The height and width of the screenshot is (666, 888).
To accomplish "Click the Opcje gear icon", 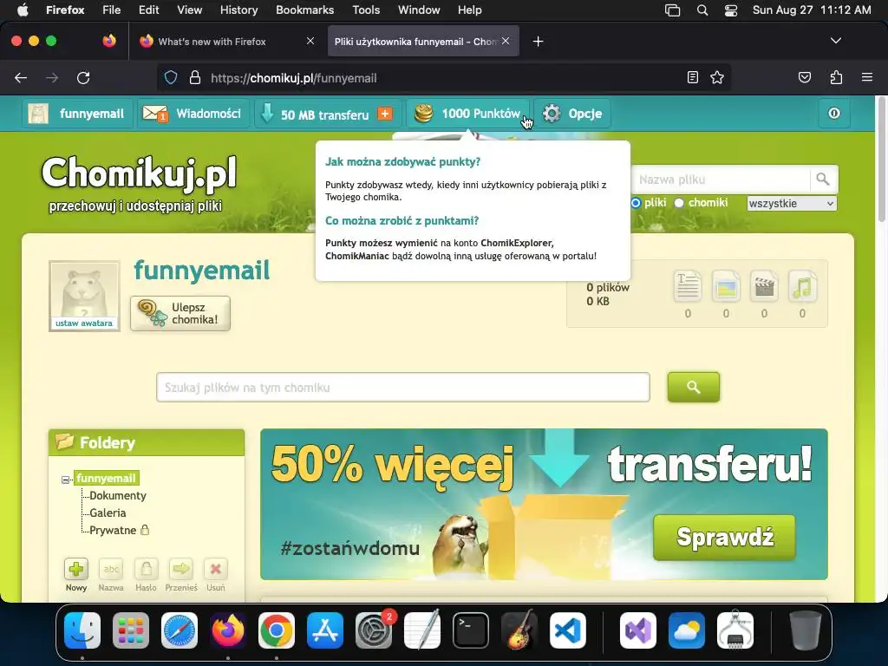I will [552, 114].
